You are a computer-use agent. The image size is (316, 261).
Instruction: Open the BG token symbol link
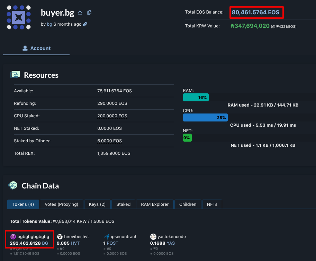pyautogui.click(x=45, y=243)
